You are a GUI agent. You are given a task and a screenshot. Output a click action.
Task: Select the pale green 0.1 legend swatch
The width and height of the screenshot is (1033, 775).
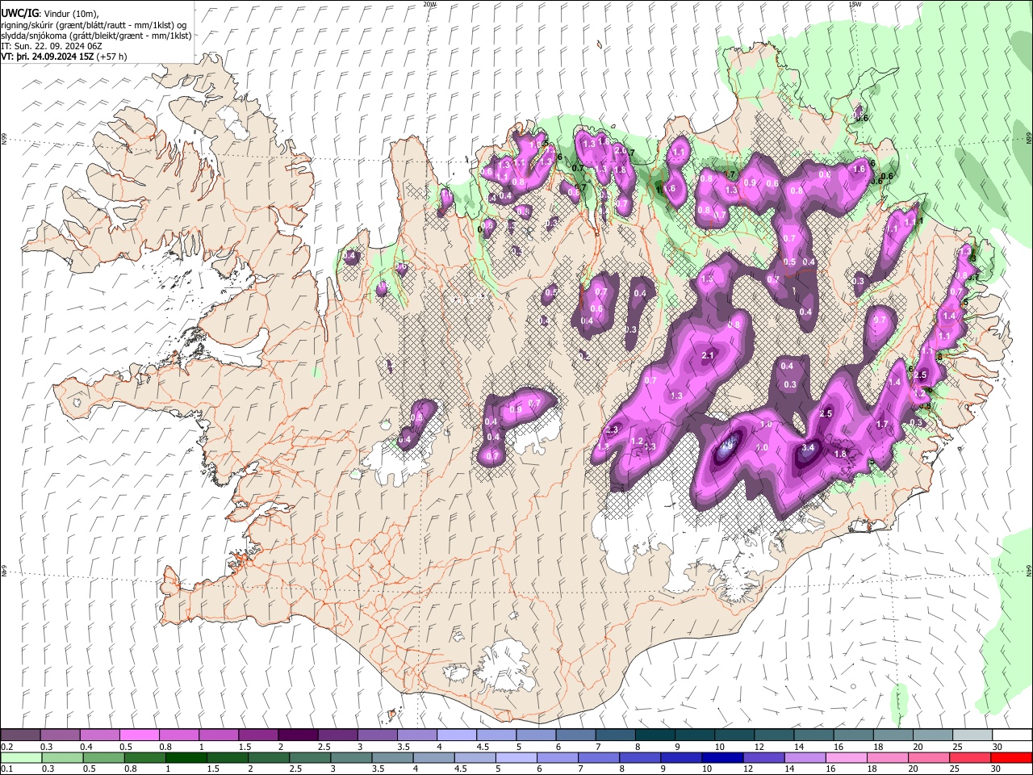[x=20, y=757]
